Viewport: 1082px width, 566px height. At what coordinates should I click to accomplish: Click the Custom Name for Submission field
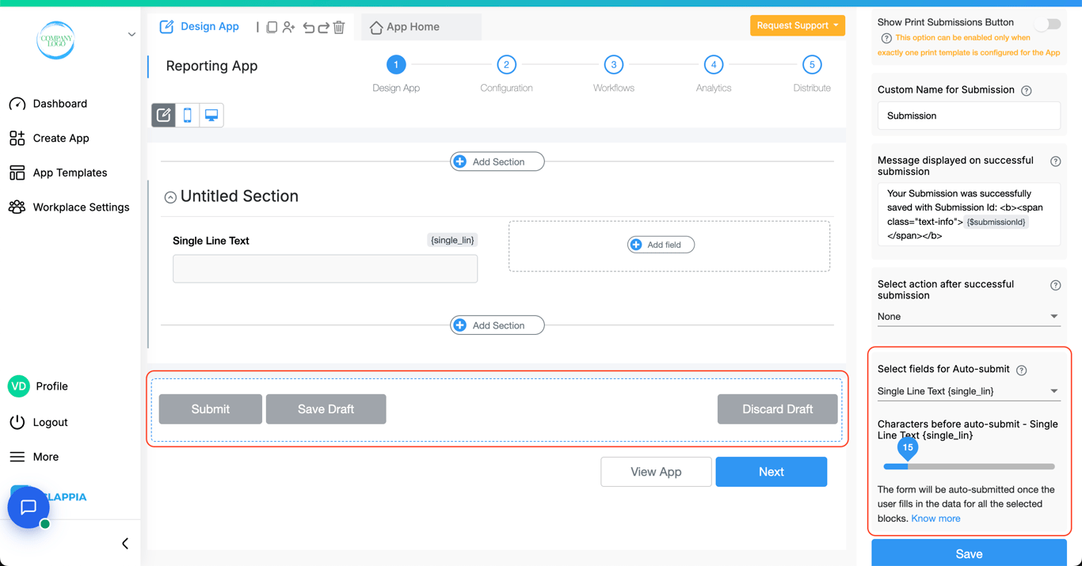point(968,116)
